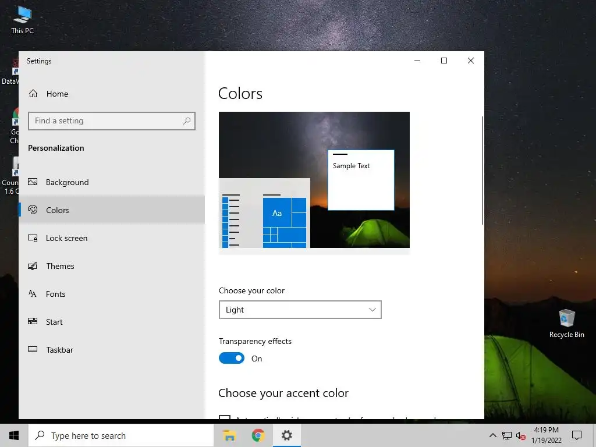
Task: Click the Settings window vertical scrollbar
Action: [482, 171]
